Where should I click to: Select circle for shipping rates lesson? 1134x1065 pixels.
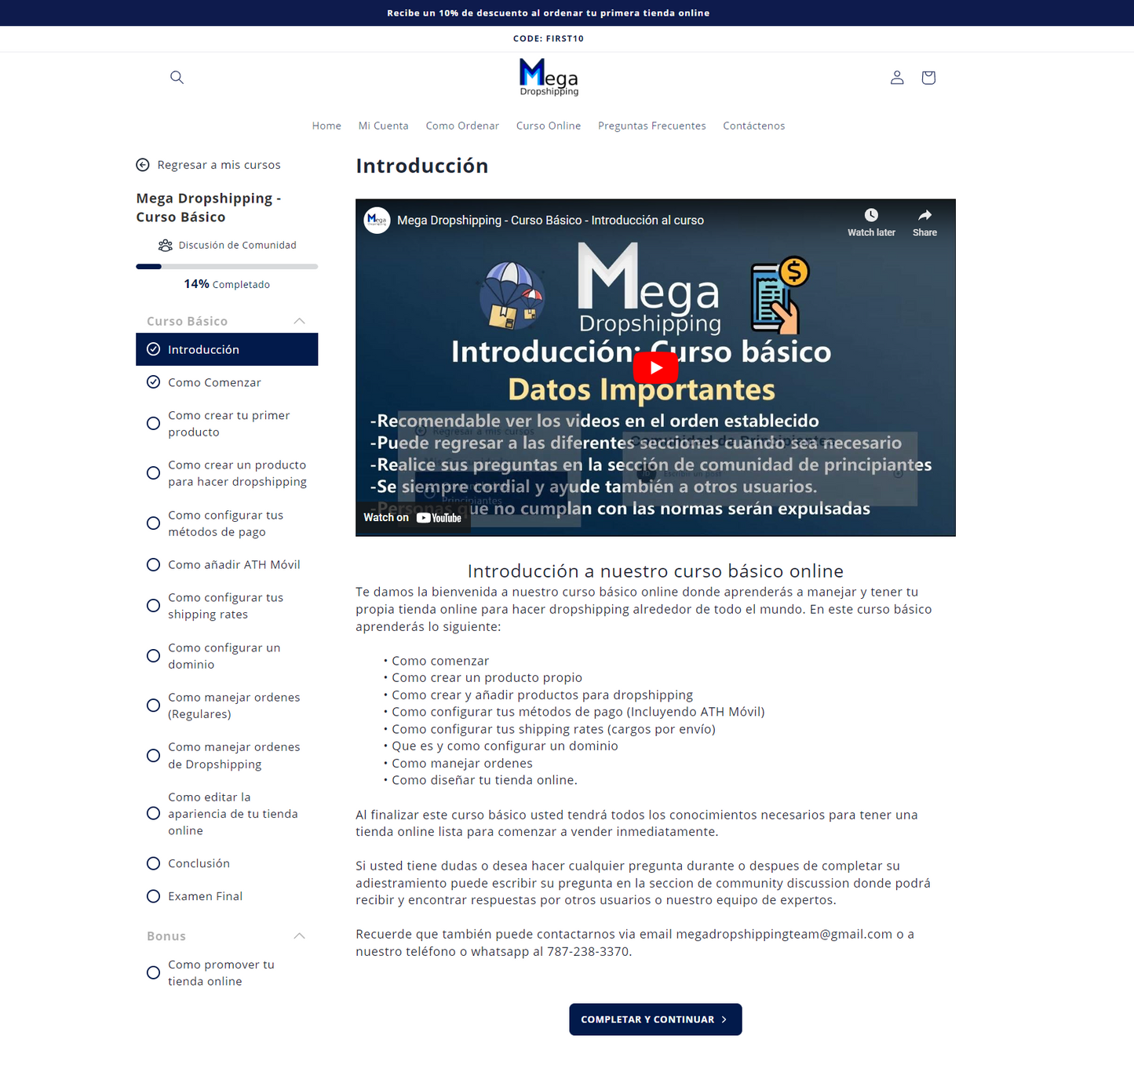154,606
